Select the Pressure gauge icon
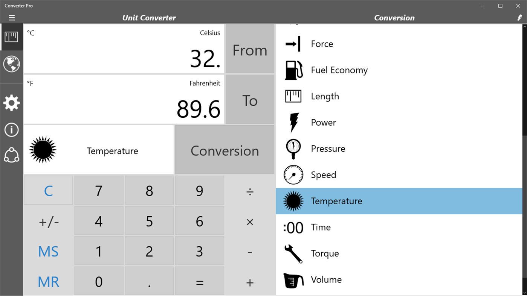Image resolution: width=527 pixels, height=296 pixels. point(293,149)
